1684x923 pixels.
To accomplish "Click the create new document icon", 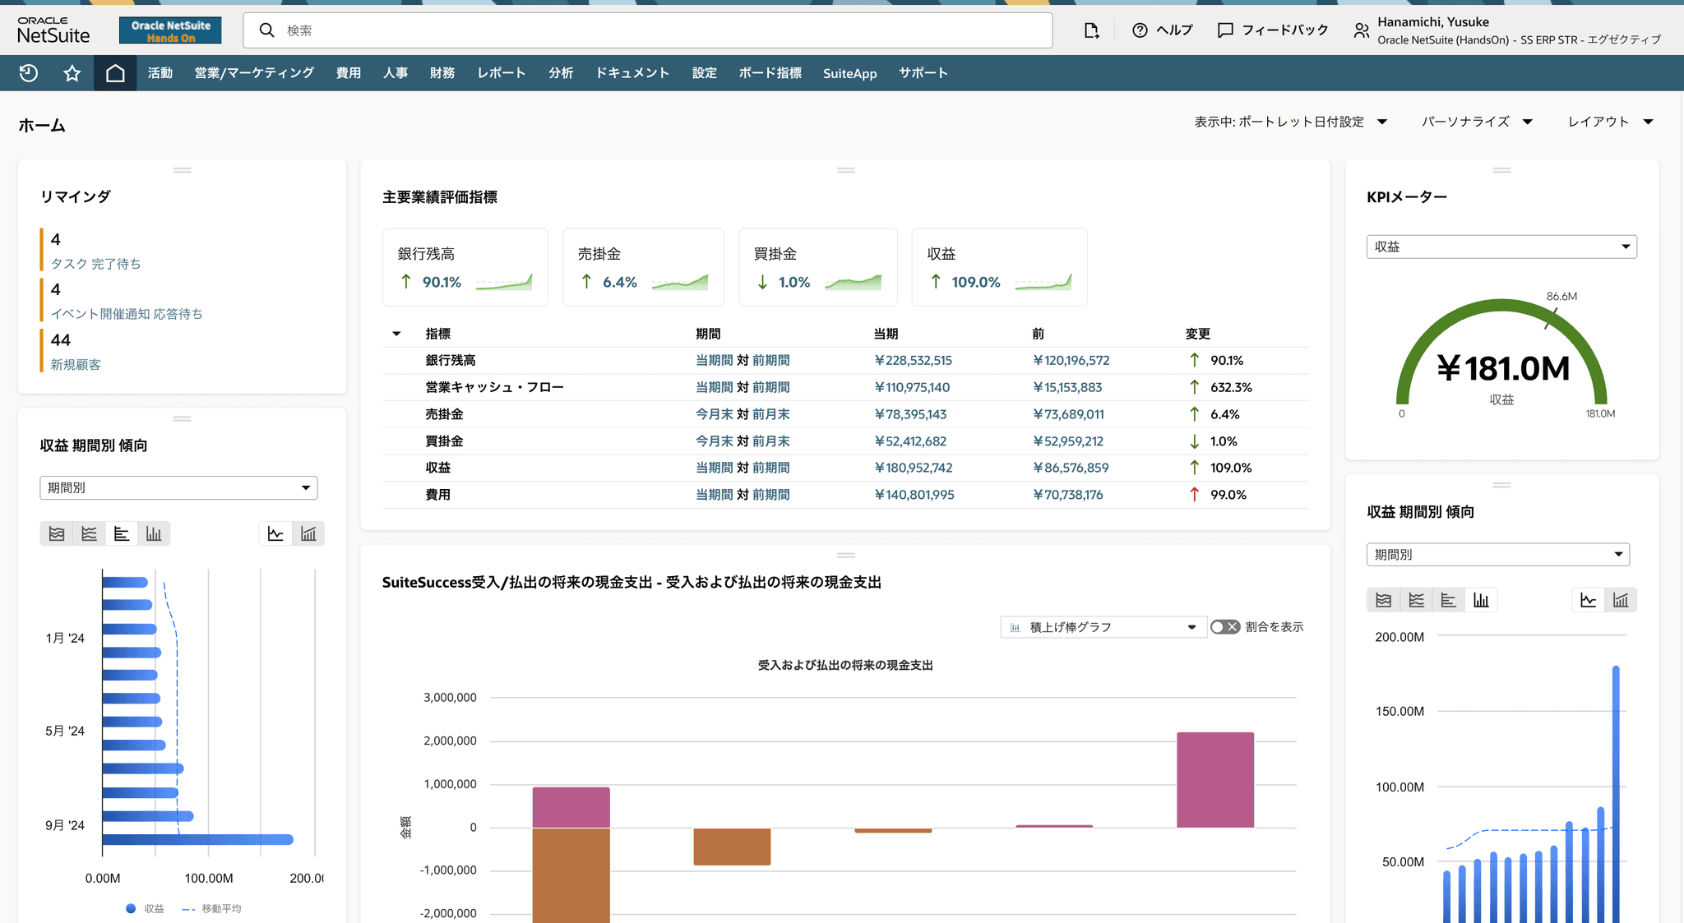I will tap(1091, 30).
